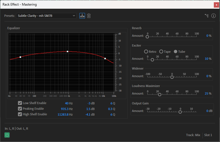
Task: Click the Output Gain slider handle
Action: point(180,112)
